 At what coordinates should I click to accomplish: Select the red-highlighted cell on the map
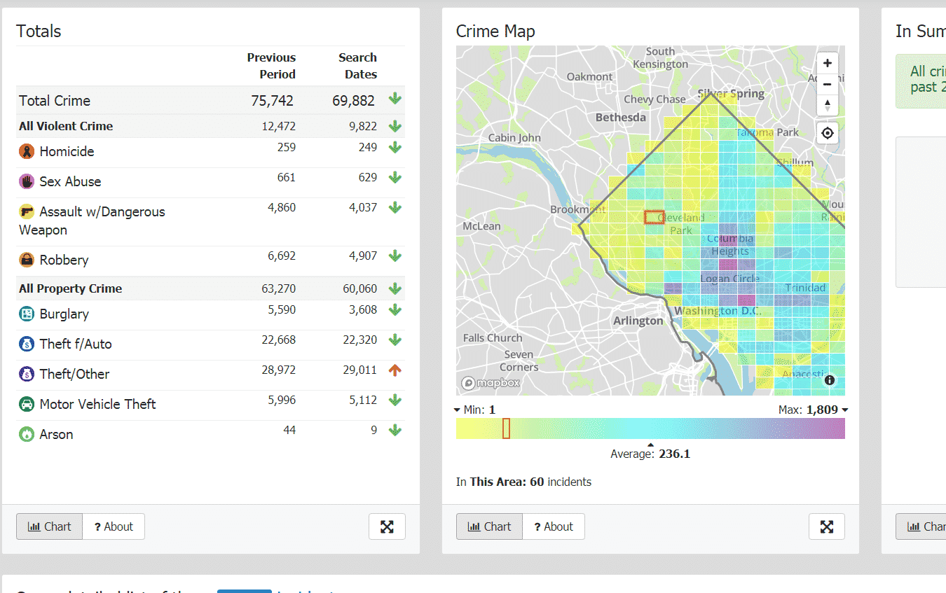coord(654,216)
